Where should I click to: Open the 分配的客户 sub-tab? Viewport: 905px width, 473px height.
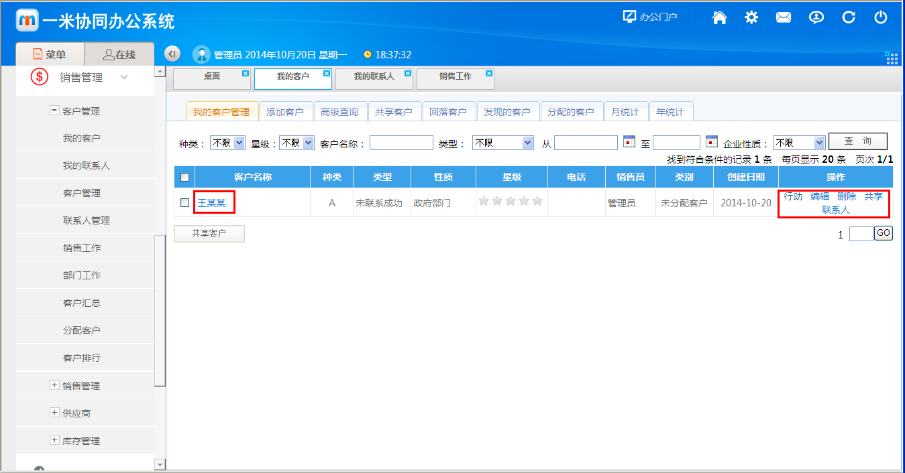[571, 112]
